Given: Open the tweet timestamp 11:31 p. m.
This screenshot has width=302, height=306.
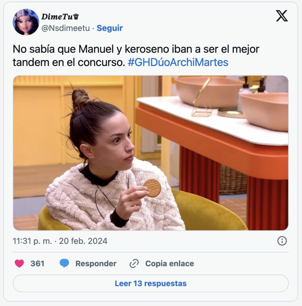Looking at the screenshot, I should [32, 241].
